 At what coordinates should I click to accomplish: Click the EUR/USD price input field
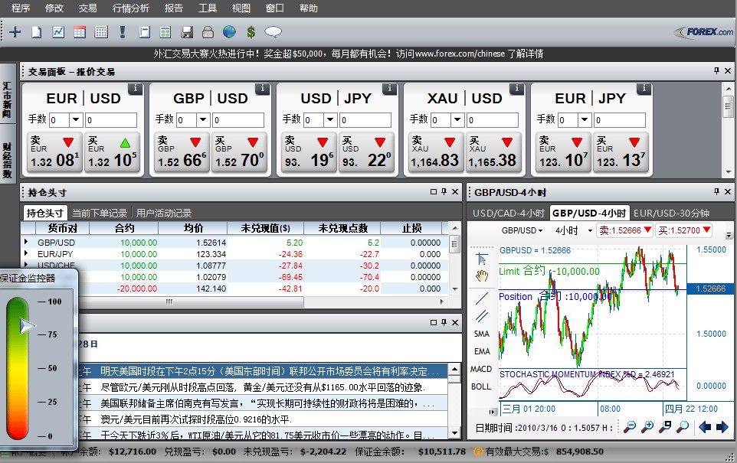coord(111,119)
